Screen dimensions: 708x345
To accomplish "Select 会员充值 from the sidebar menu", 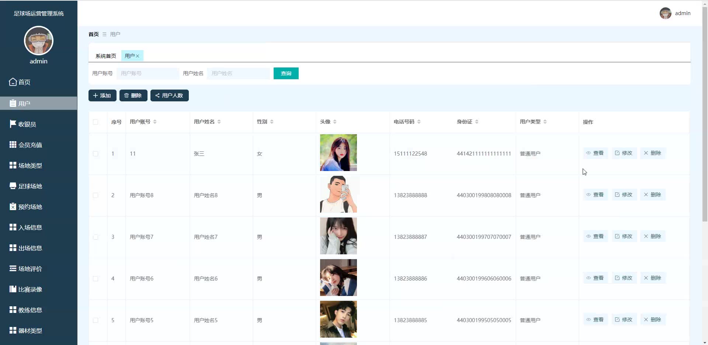I will click(x=31, y=145).
